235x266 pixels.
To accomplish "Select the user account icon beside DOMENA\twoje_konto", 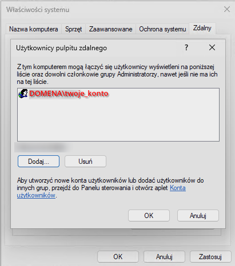I will 23,94.
